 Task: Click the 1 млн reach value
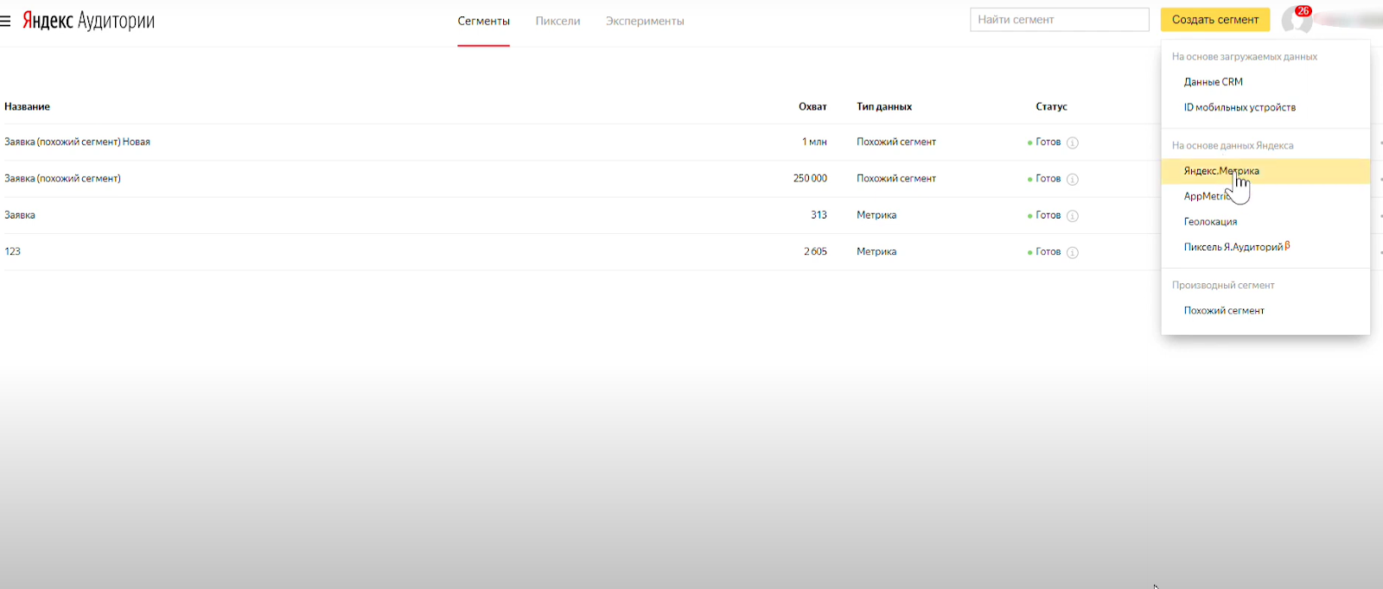pos(814,142)
